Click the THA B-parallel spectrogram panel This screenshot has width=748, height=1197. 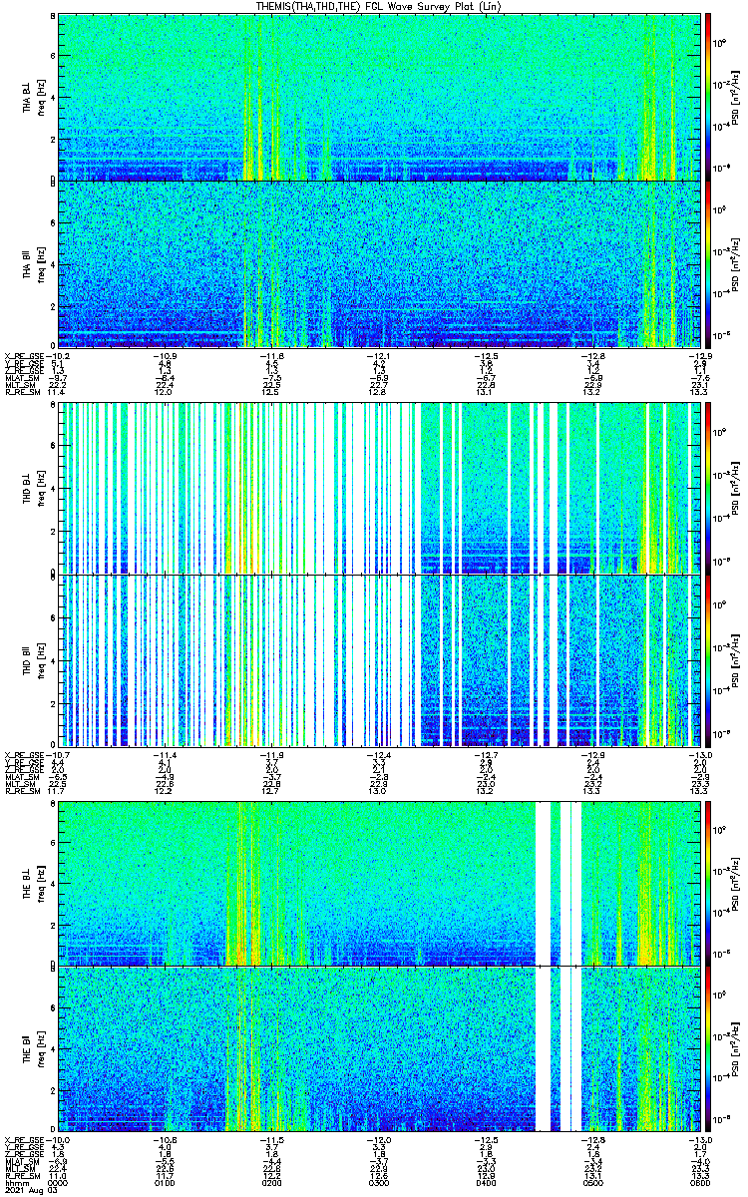(379, 263)
